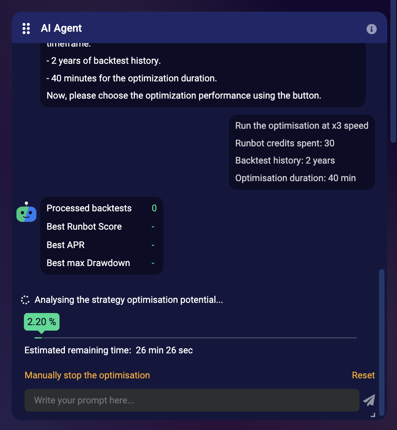397x430 pixels.
Task: Click the Best APR stat row
Action: tap(101, 245)
